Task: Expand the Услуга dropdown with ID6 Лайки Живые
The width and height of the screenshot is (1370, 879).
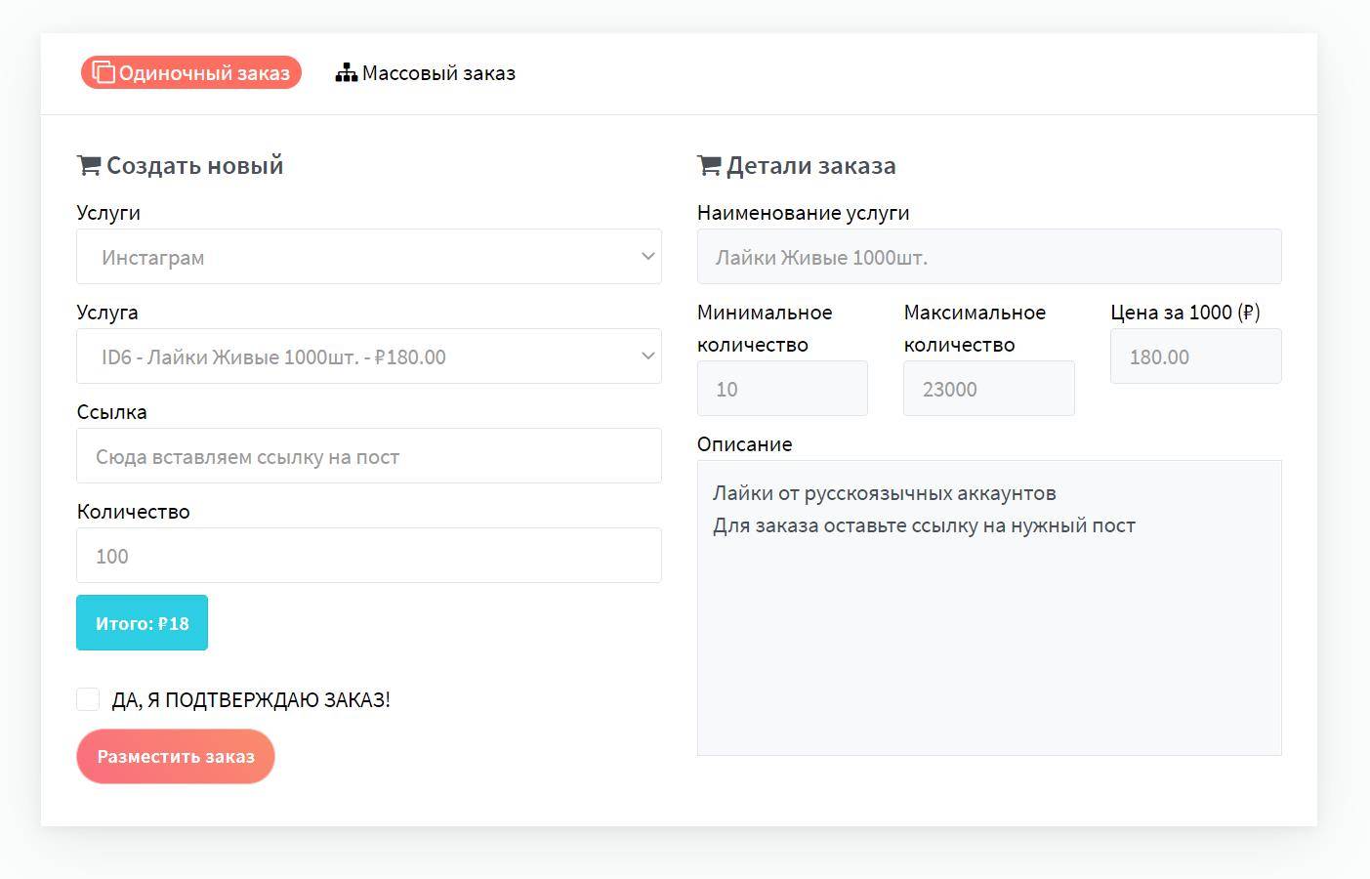Action: (x=369, y=356)
